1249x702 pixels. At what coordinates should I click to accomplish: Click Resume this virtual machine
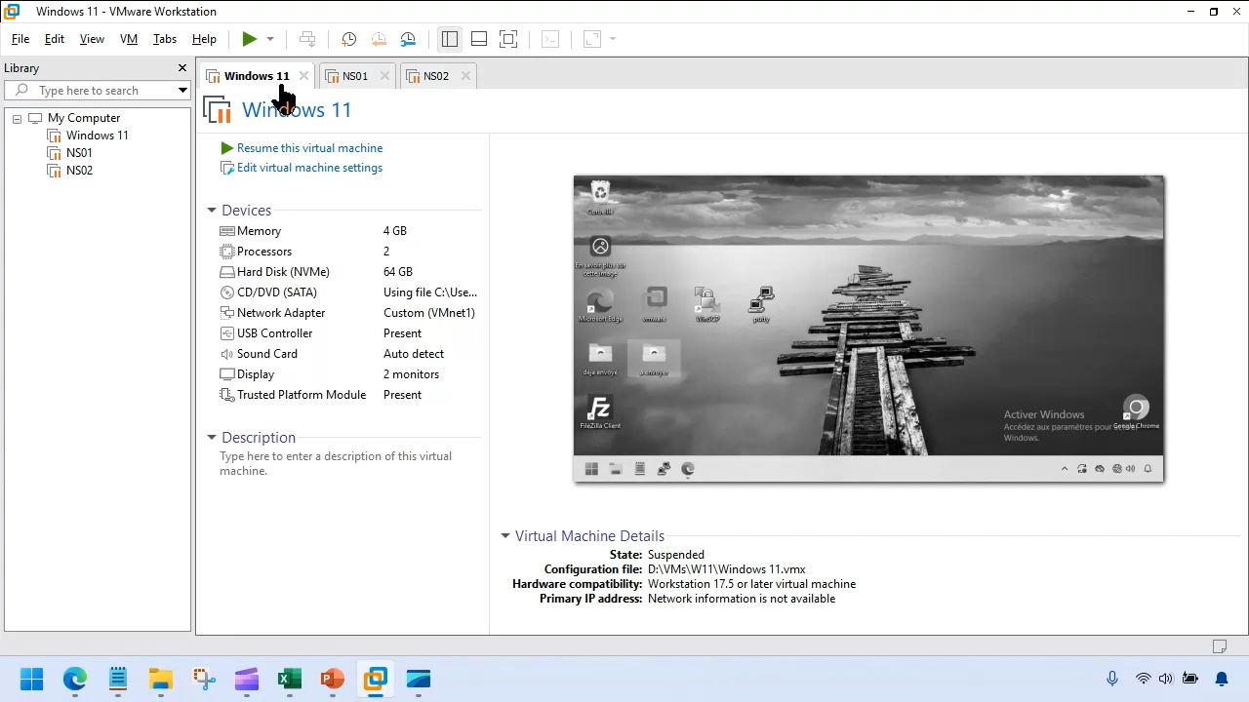click(308, 147)
